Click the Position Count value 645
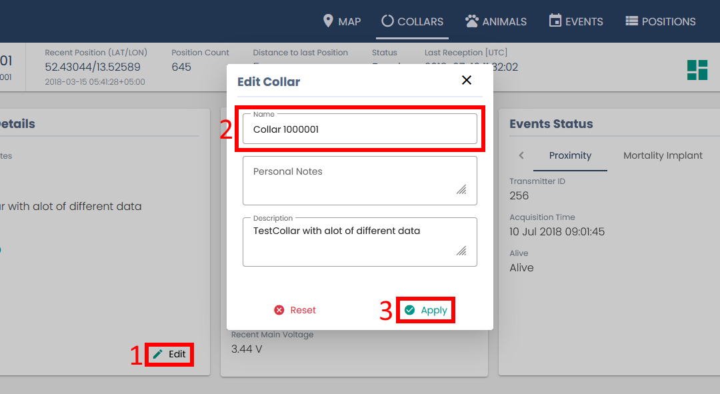This screenshot has height=394, width=720. (x=181, y=67)
